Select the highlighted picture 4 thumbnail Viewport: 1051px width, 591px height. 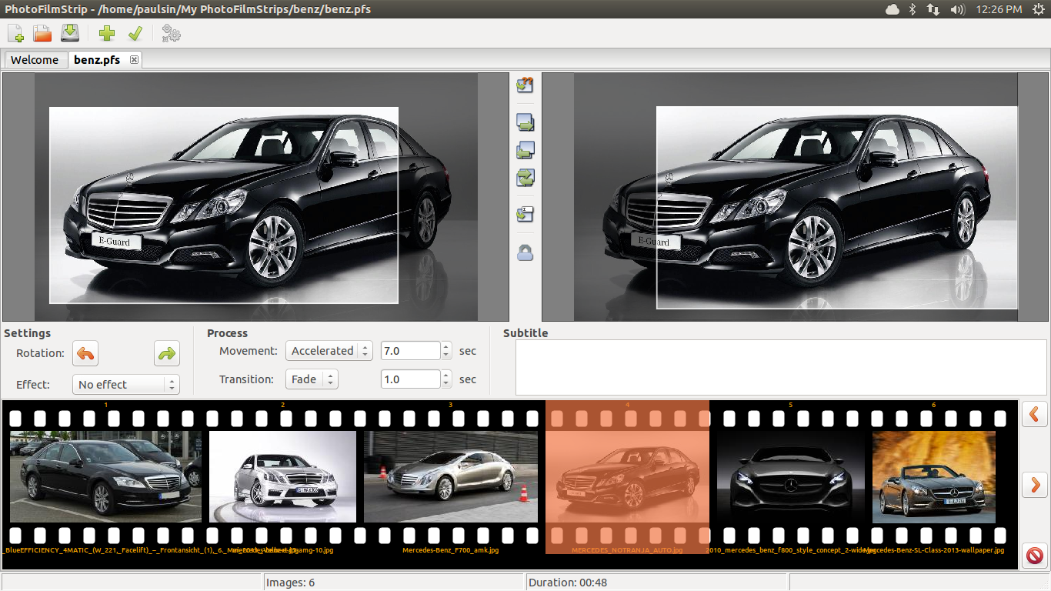tap(627, 476)
